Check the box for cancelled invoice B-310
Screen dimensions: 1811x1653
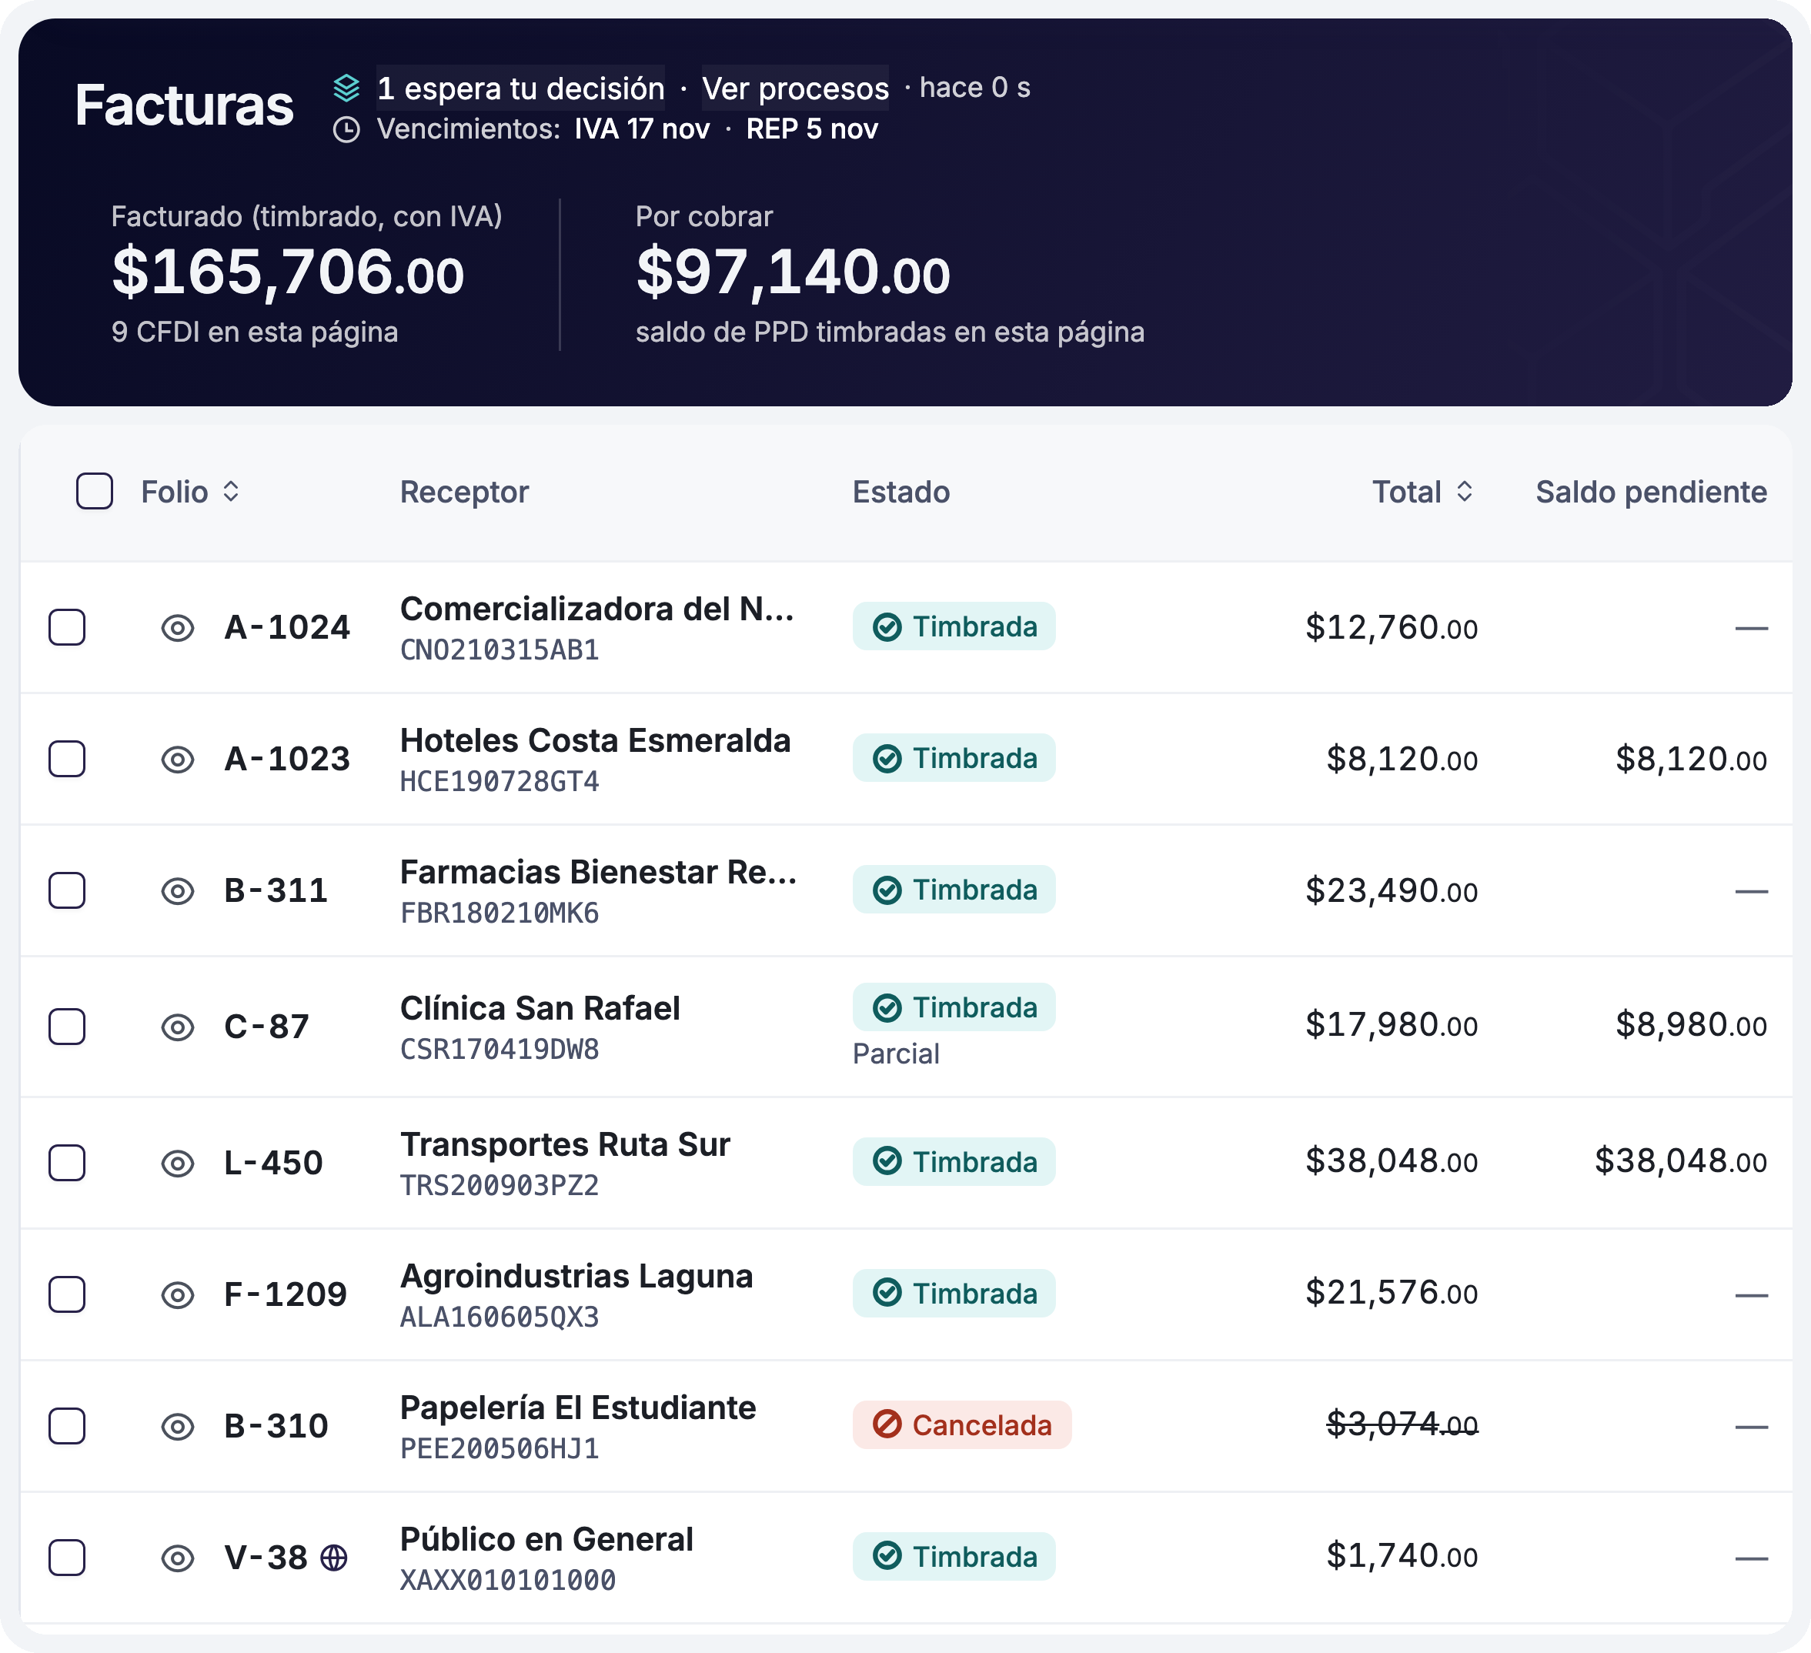pyautogui.click(x=68, y=1426)
